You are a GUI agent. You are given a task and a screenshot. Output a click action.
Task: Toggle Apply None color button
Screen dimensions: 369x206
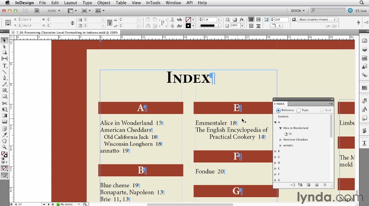pos(4,168)
